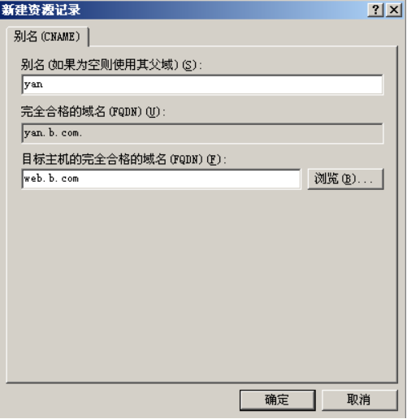
Task: Click the read-only FQDN field yan.b.com.
Action: [x=202, y=133]
